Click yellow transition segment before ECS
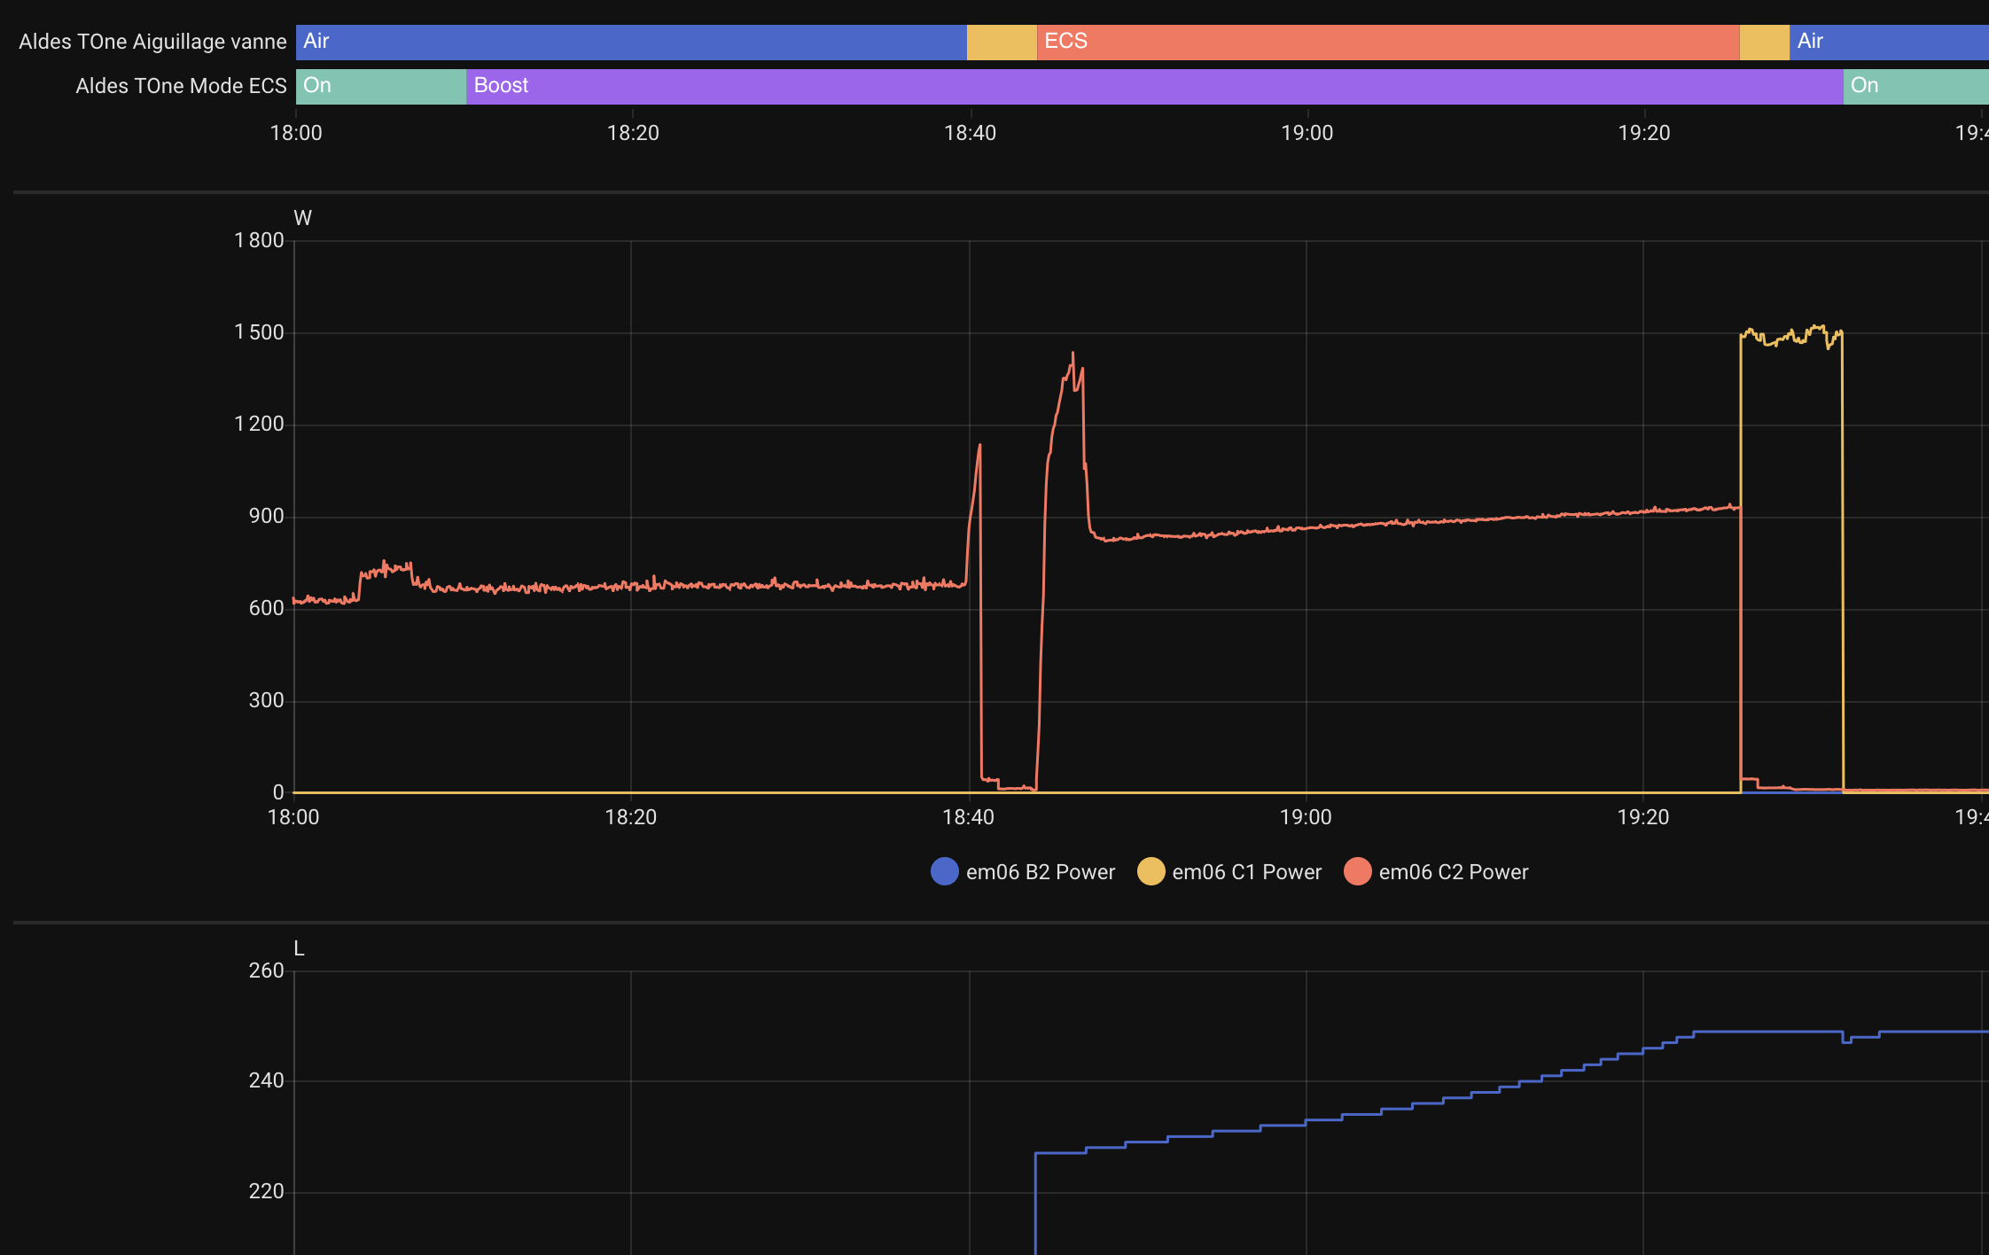The height and width of the screenshot is (1255, 1989). [x=1001, y=42]
